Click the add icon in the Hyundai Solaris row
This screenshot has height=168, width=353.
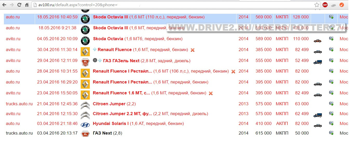331,123
